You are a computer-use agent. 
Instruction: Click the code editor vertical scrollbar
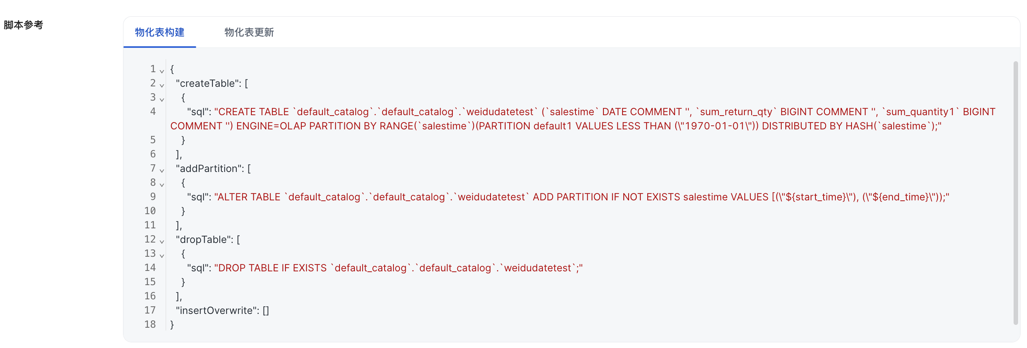click(1016, 193)
